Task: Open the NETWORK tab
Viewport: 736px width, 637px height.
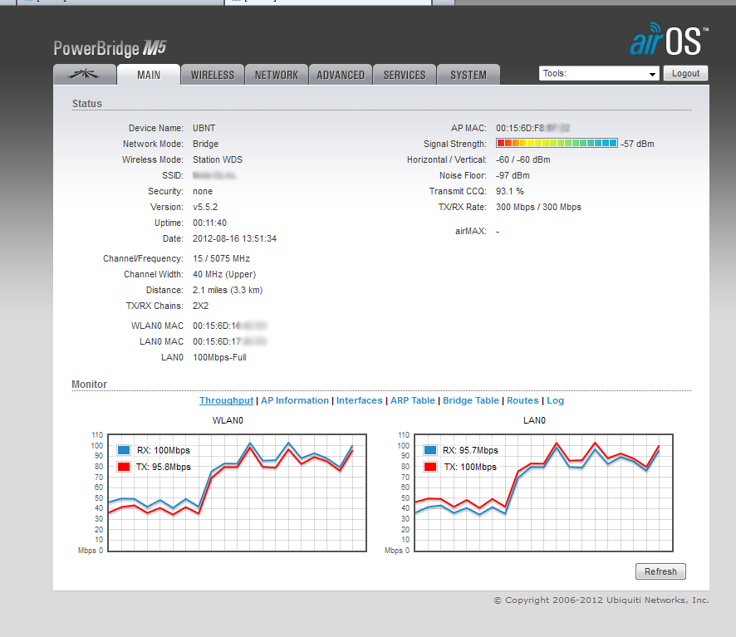Action: pos(277,75)
